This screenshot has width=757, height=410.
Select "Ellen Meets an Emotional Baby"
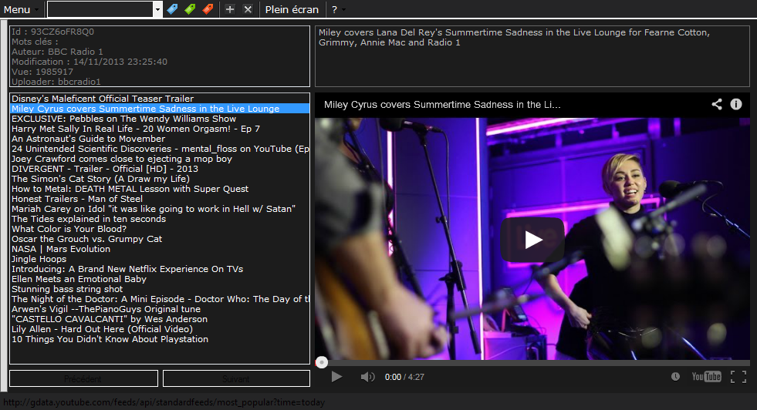coord(160,279)
